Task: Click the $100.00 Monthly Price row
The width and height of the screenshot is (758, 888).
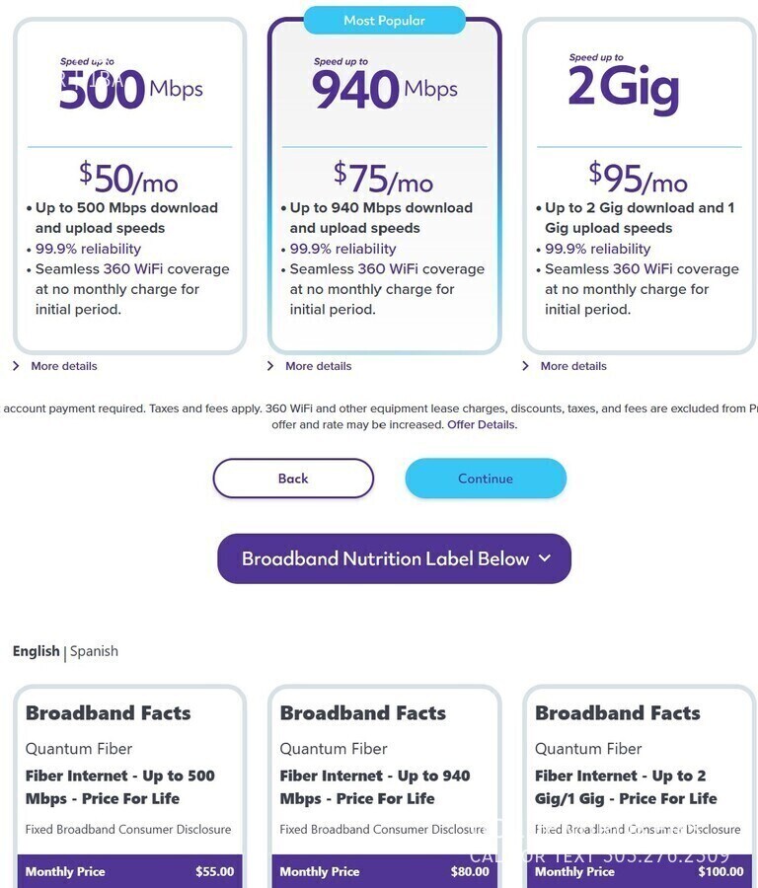Action: point(639,871)
